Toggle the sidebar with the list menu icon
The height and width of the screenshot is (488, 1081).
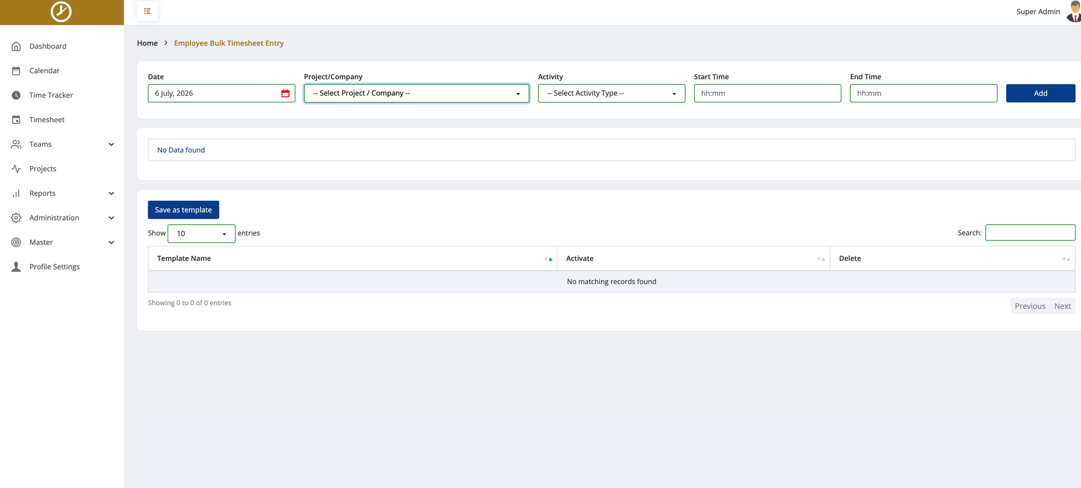147,11
